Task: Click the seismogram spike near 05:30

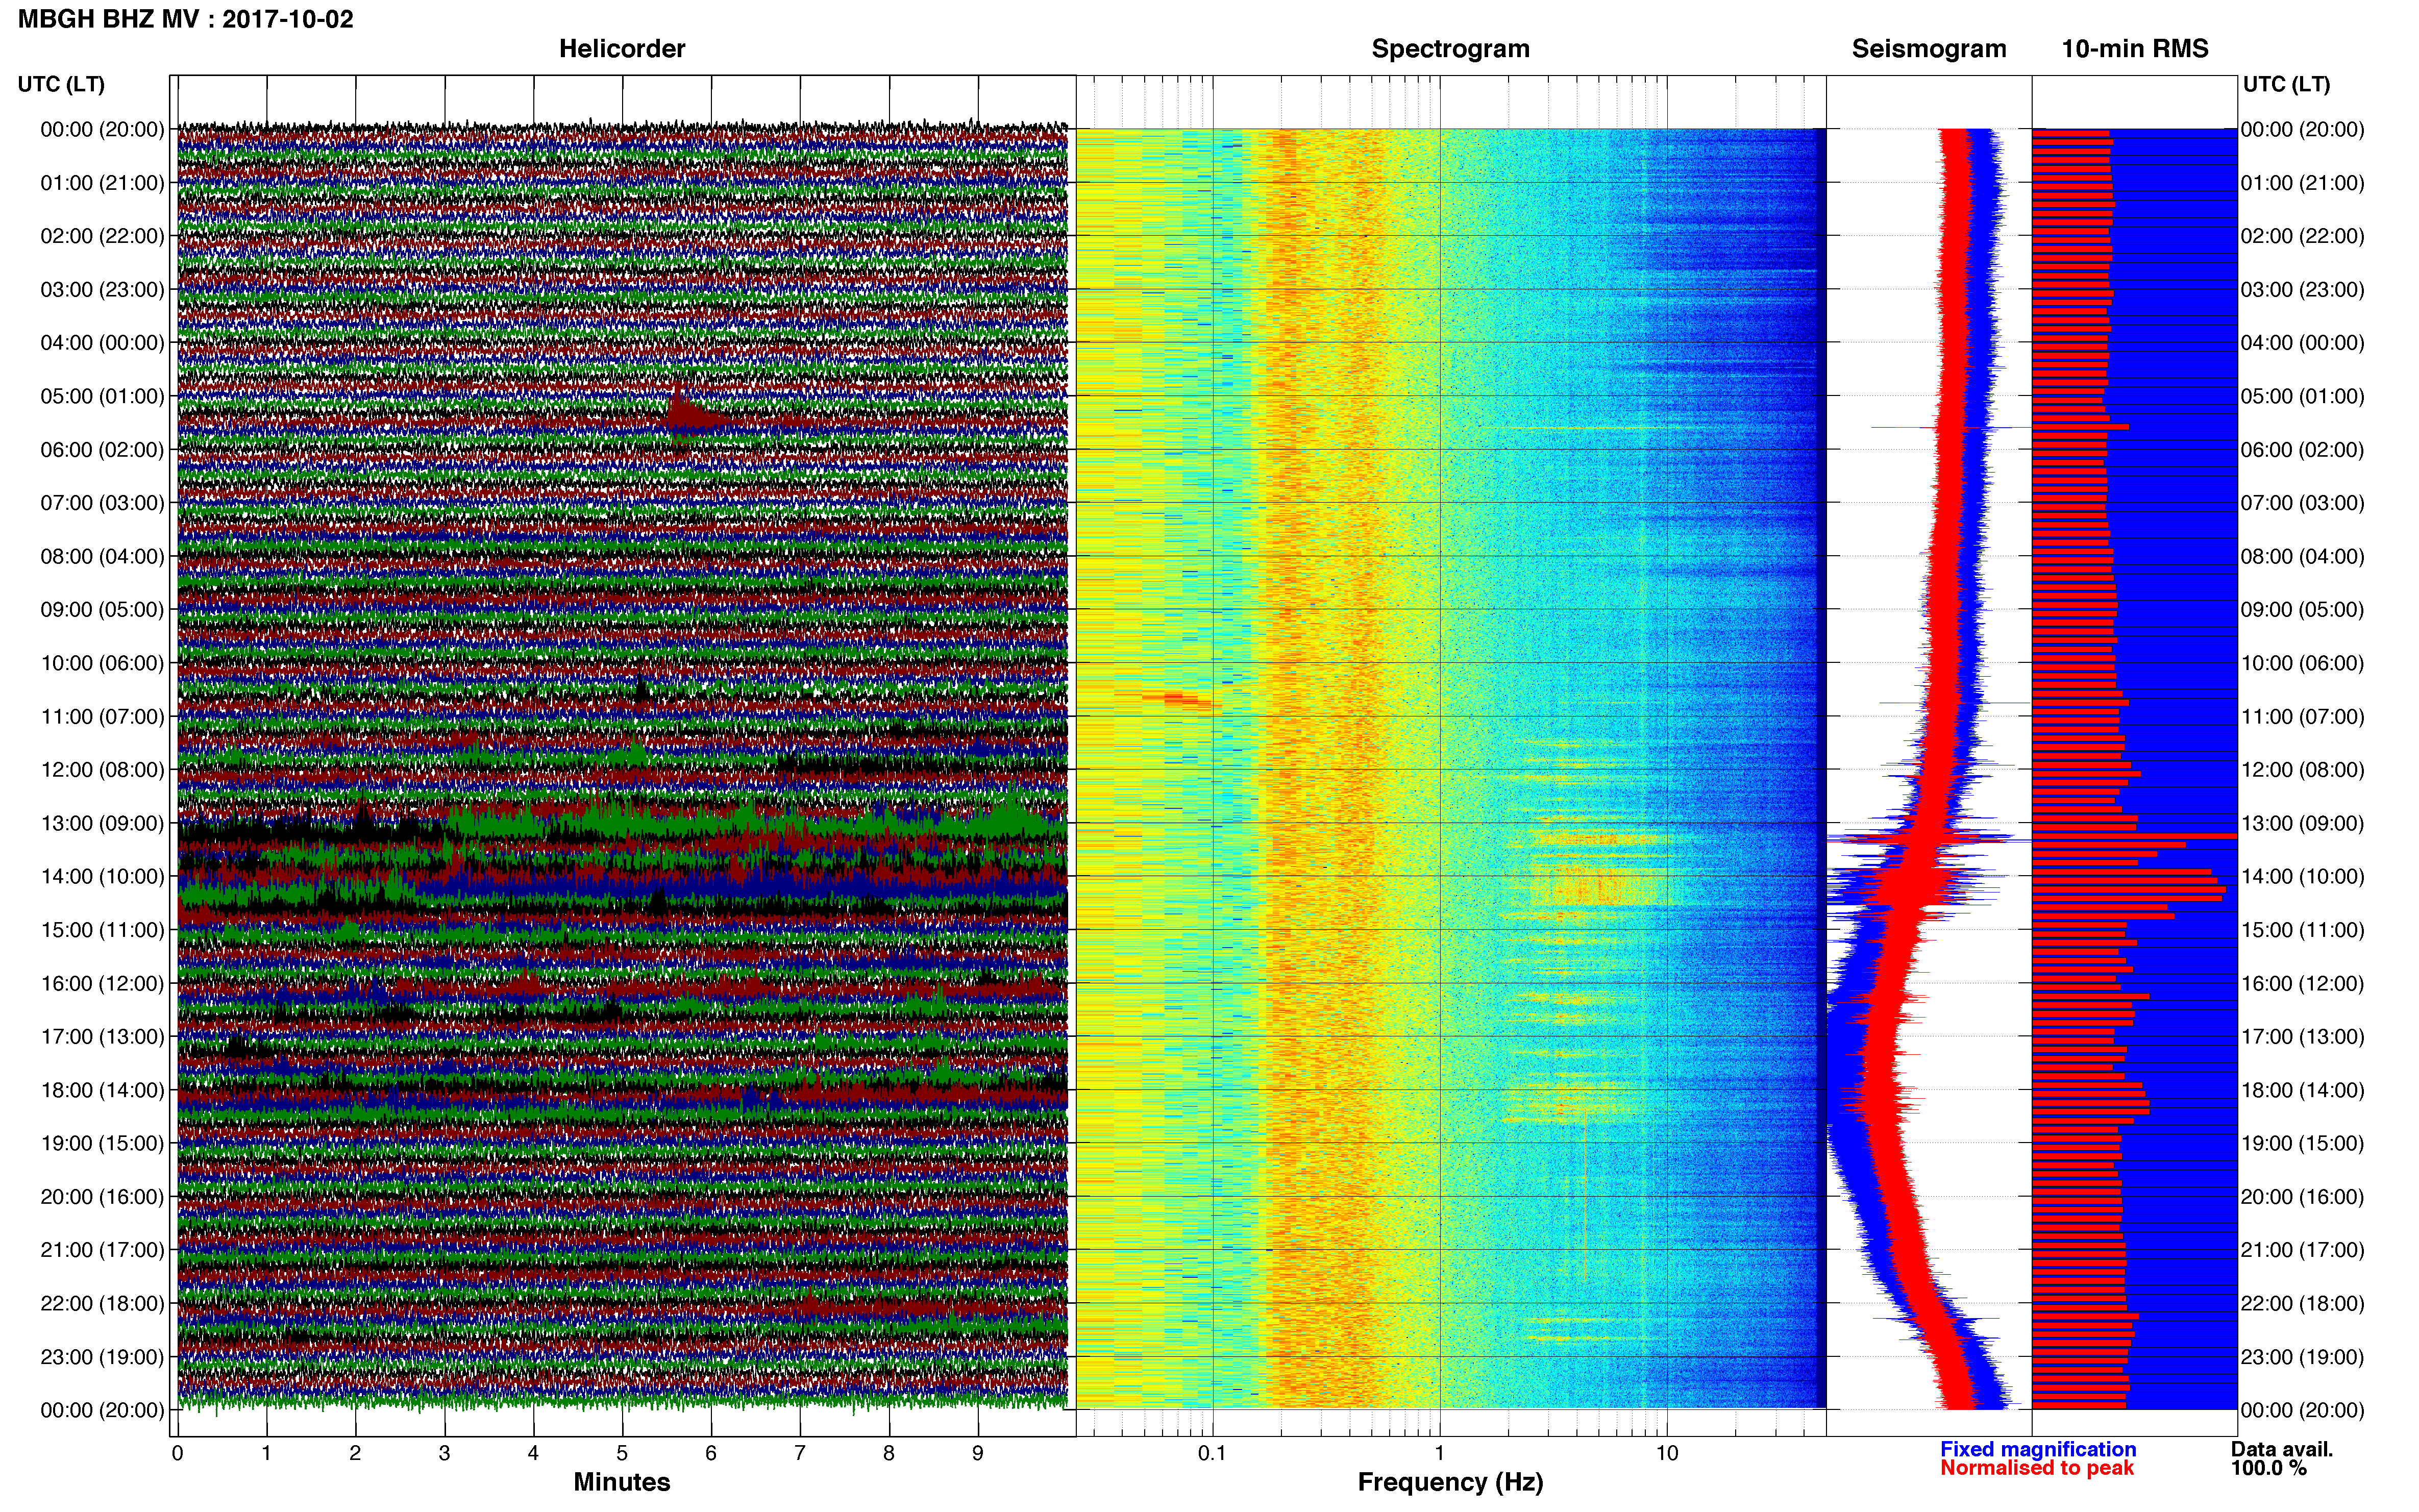Action: tap(1950, 428)
